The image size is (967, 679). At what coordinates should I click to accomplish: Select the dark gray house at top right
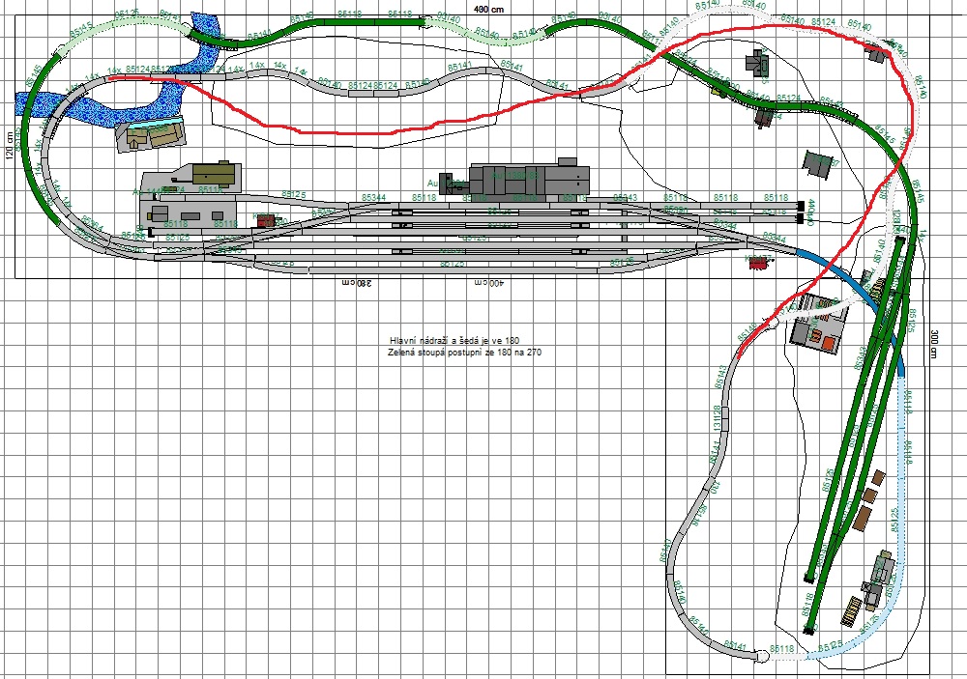(755, 64)
